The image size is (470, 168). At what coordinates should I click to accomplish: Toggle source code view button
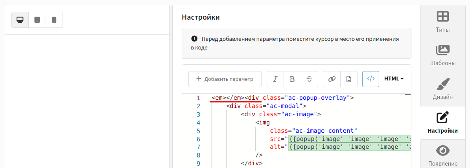point(371,79)
